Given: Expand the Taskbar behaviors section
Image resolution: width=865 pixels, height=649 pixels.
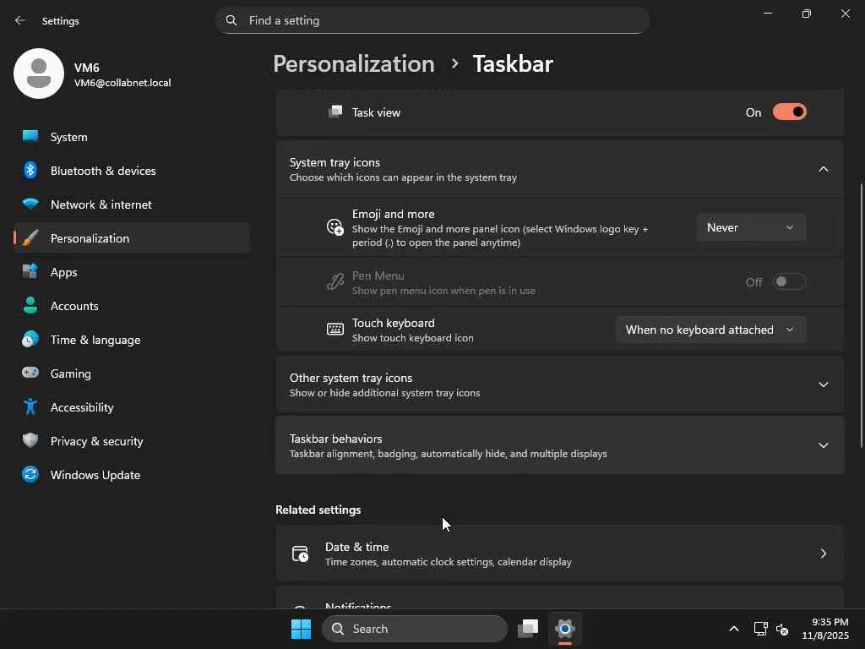Looking at the screenshot, I should (x=823, y=445).
